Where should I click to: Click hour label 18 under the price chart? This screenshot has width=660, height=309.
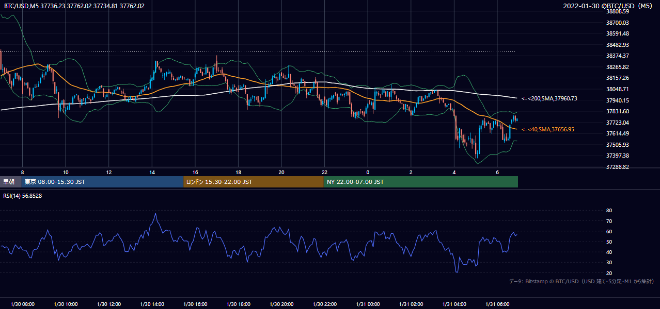(x=238, y=172)
